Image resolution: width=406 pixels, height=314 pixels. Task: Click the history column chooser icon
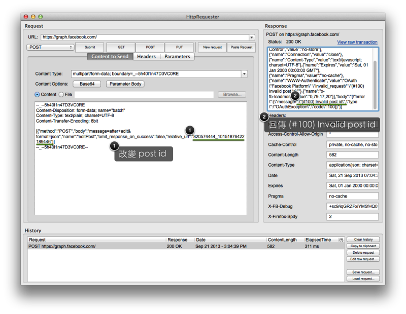point(341,240)
